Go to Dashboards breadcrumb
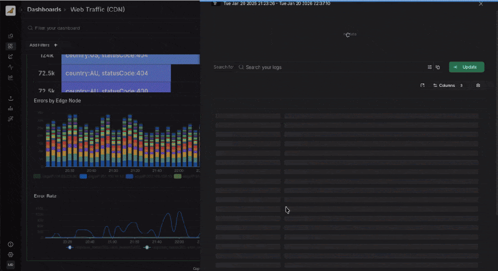This screenshot has width=498, height=271. (44, 10)
